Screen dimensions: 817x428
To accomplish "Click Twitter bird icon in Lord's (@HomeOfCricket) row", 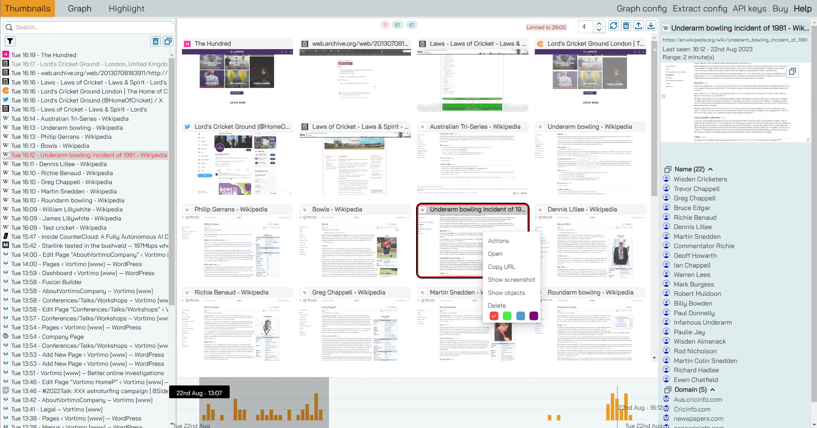I will 6,100.
